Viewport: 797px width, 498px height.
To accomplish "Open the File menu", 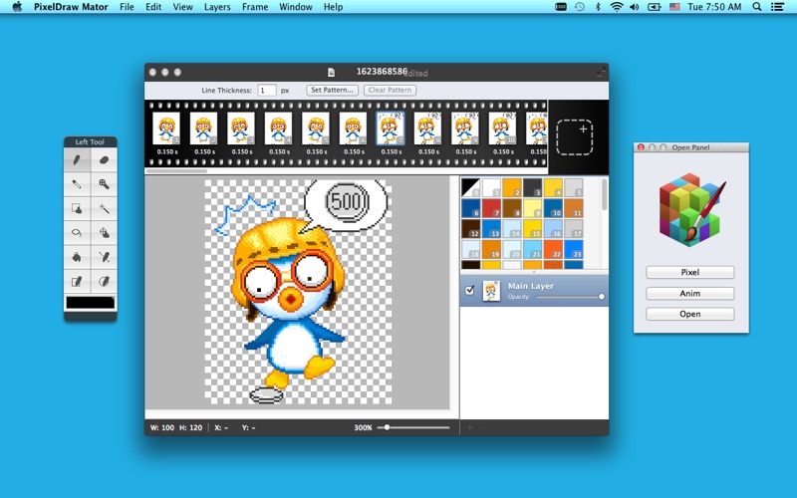I will point(127,7).
